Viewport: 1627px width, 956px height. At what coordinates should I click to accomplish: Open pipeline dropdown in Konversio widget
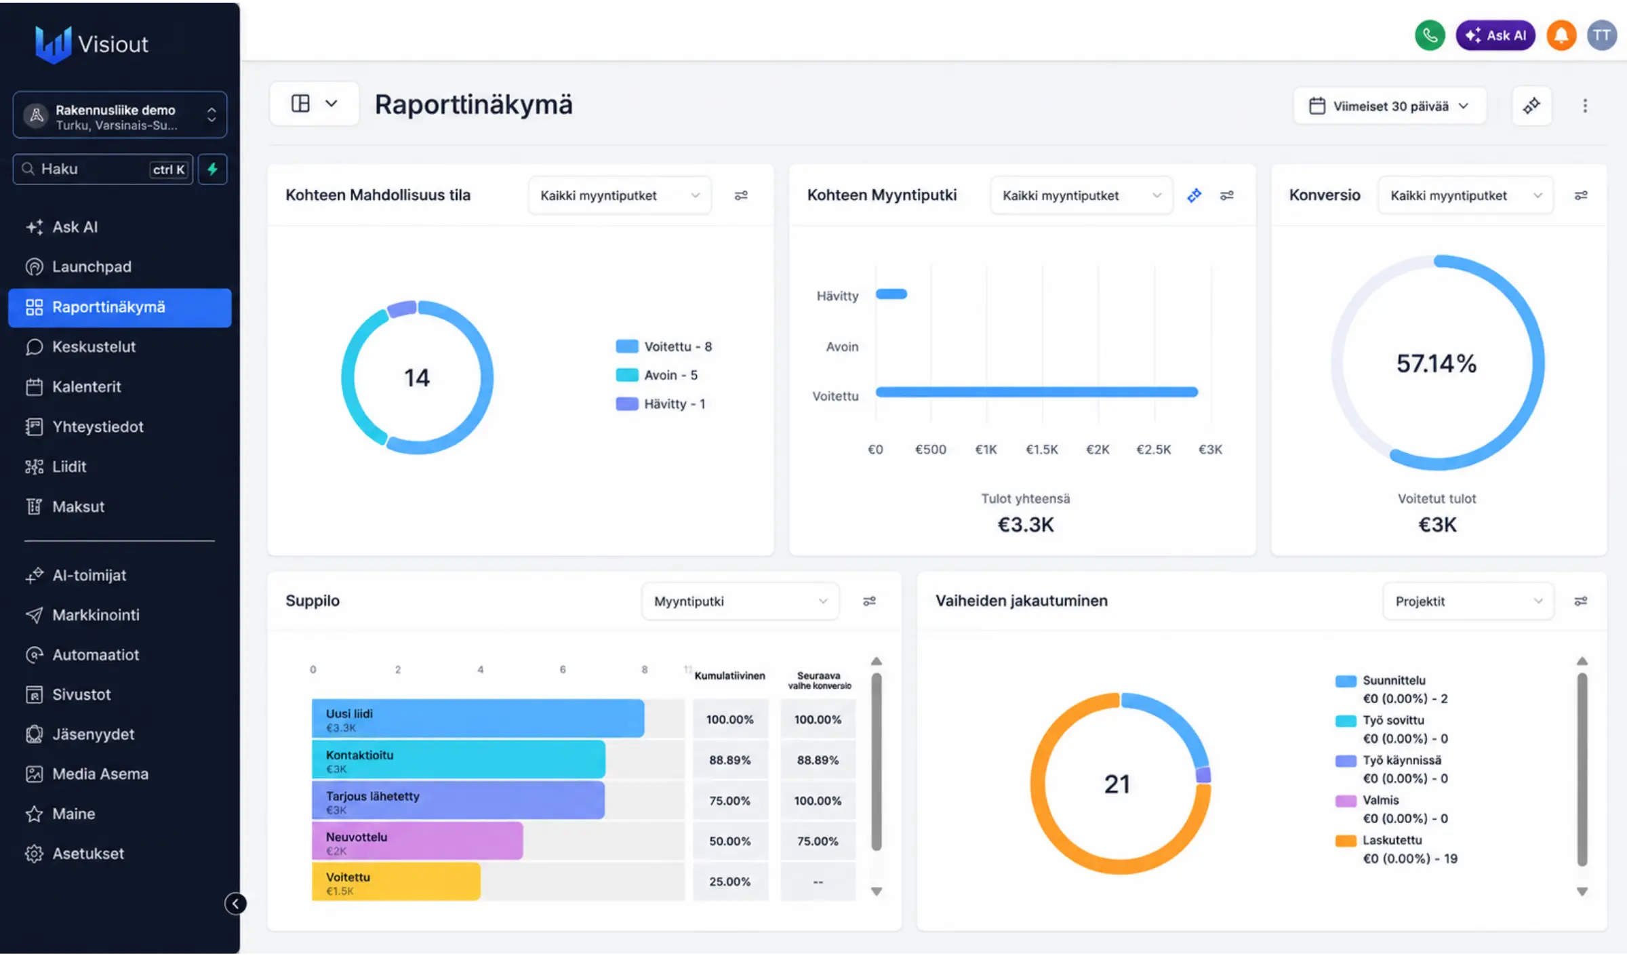click(x=1466, y=195)
